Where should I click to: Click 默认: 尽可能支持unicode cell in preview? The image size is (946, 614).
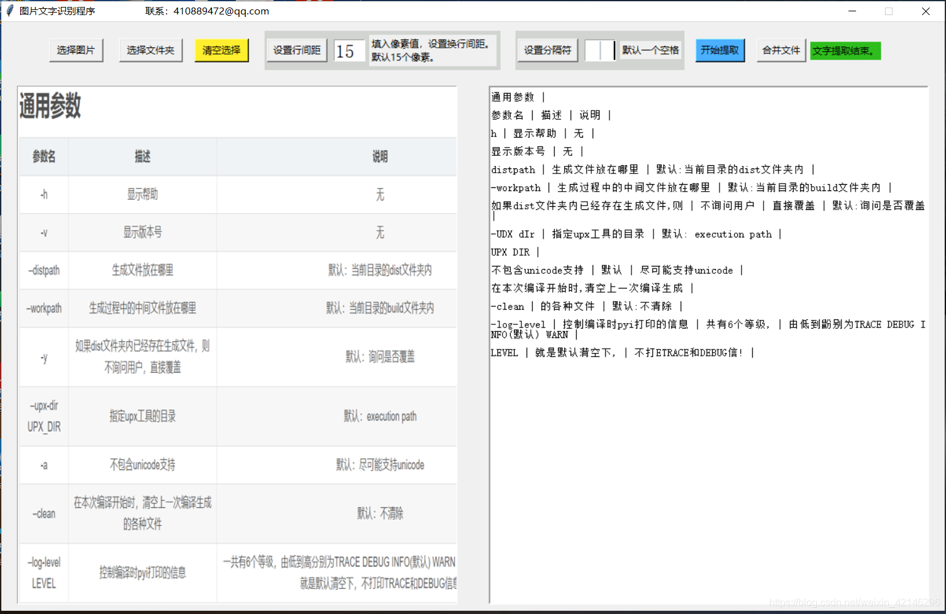tap(380, 465)
